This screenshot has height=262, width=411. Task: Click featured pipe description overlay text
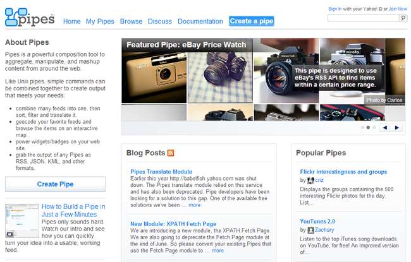(336, 78)
